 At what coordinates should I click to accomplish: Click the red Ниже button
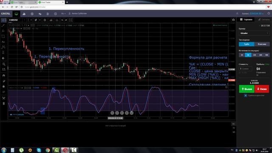pos(262,89)
